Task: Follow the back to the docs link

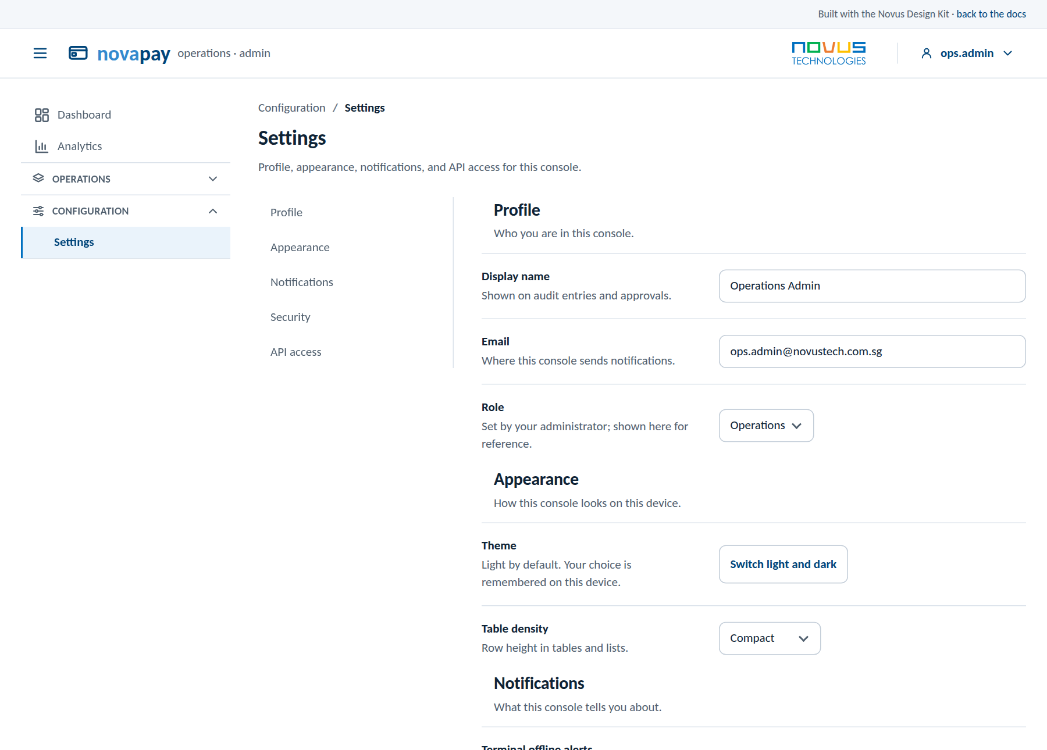Action: point(991,14)
